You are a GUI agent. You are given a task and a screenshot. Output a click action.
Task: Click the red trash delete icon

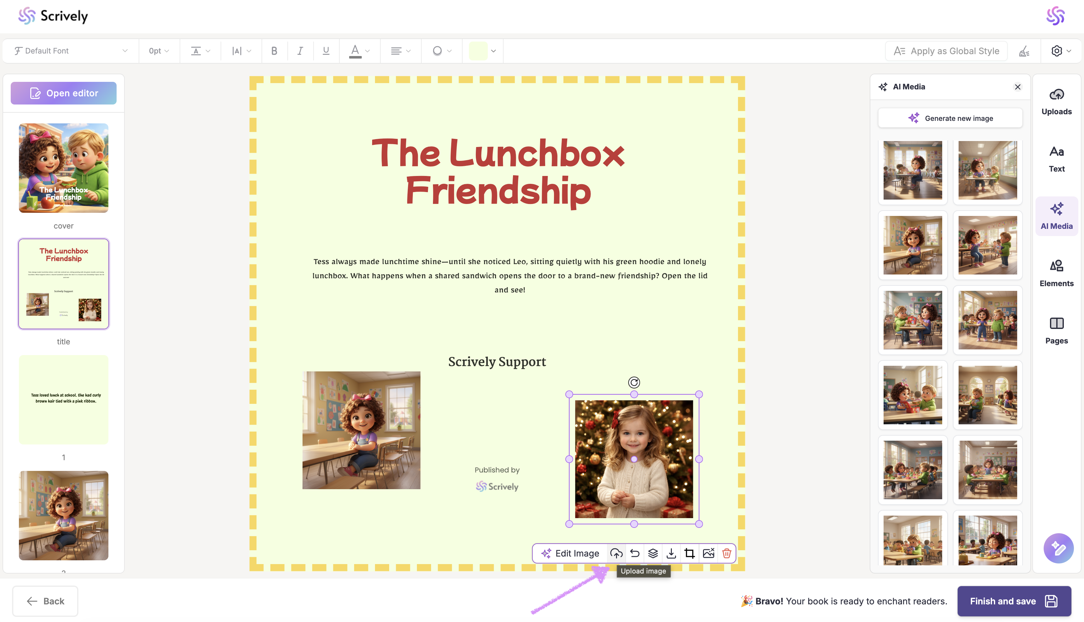(x=727, y=553)
